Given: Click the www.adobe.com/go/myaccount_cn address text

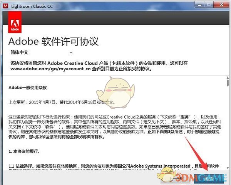Looking at the screenshot, I should tap(50, 69).
